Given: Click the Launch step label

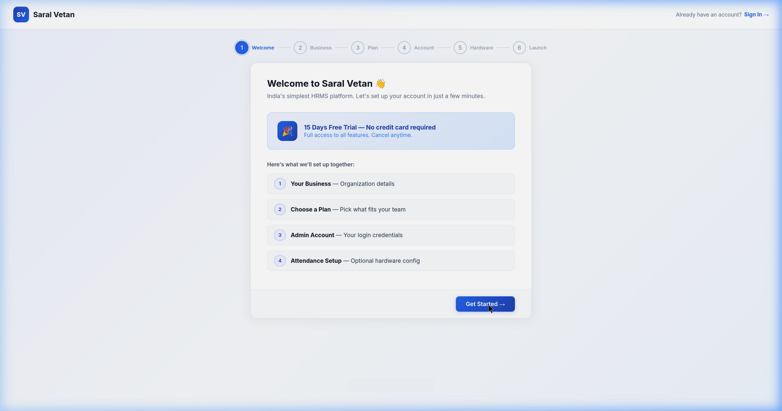Looking at the screenshot, I should [x=538, y=48].
